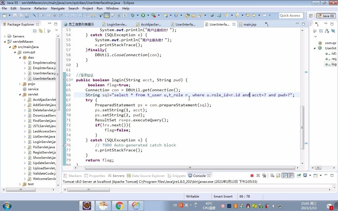The height and width of the screenshot is (211, 338).
Task: Collapse the servlet package node
Action: click(20, 94)
